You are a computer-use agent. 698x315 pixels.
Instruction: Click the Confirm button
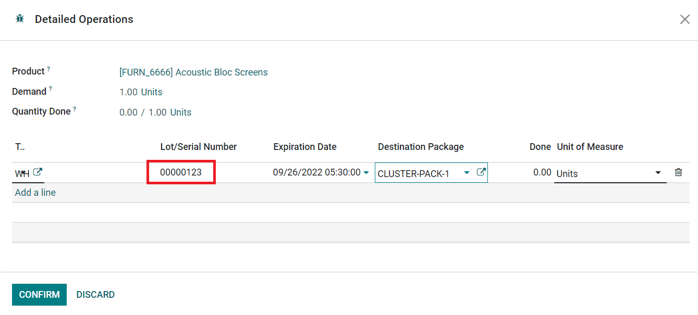pos(39,295)
